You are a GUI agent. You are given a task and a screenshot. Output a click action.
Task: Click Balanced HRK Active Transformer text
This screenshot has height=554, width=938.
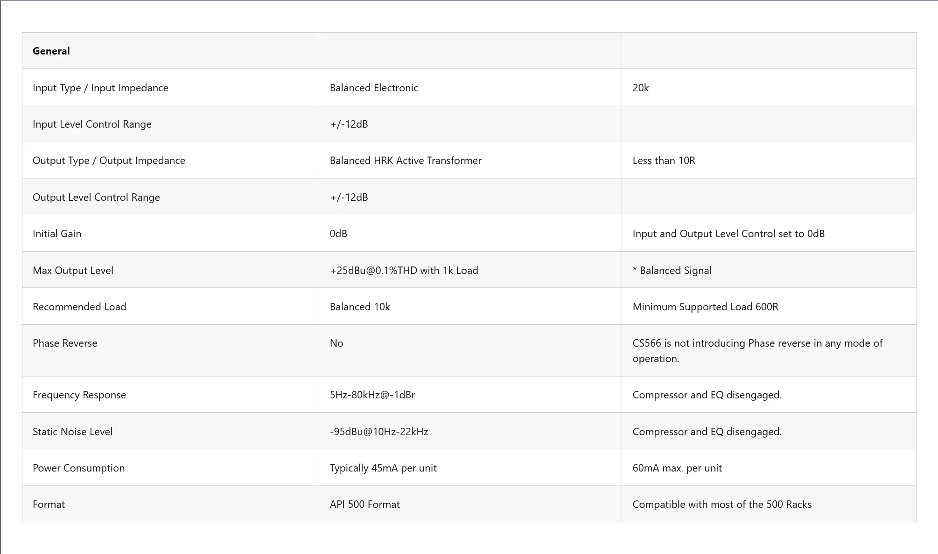point(406,160)
